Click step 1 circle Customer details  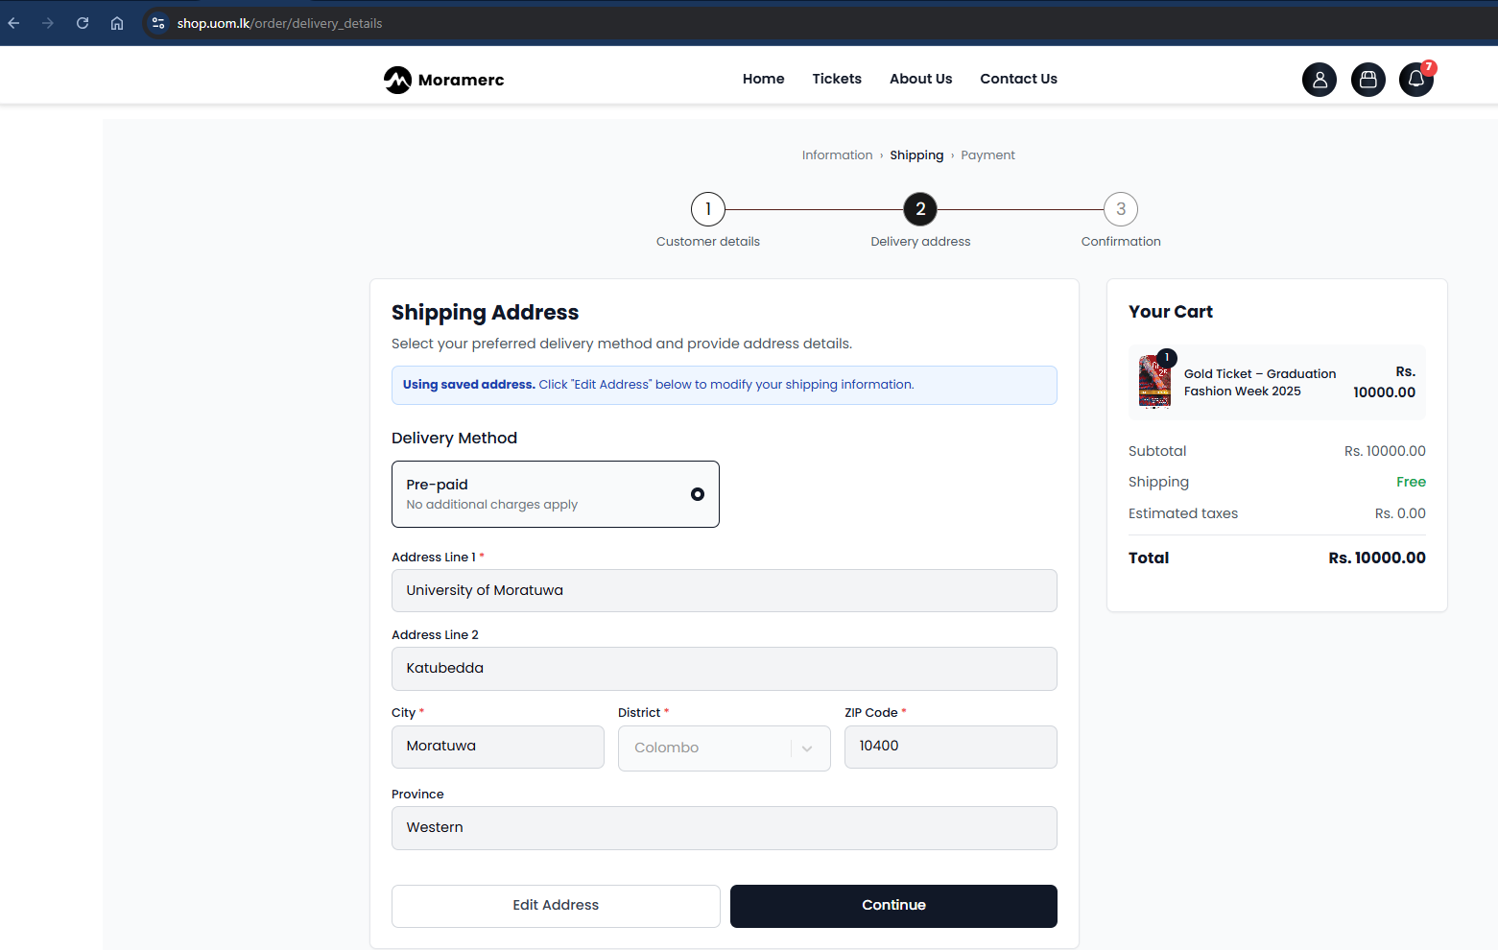[x=708, y=209]
